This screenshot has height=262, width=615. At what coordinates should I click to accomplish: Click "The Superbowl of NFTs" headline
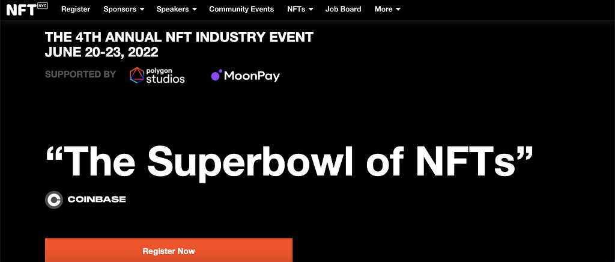(289, 161)
